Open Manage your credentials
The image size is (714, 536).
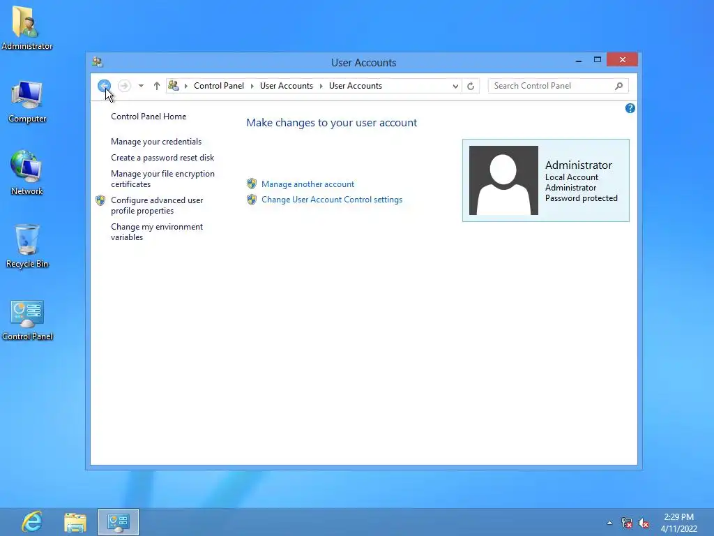coord(156,142)
